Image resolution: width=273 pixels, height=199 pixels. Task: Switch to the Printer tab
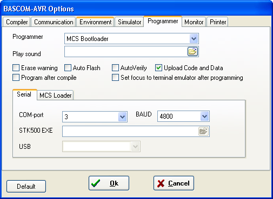(218, 22)
